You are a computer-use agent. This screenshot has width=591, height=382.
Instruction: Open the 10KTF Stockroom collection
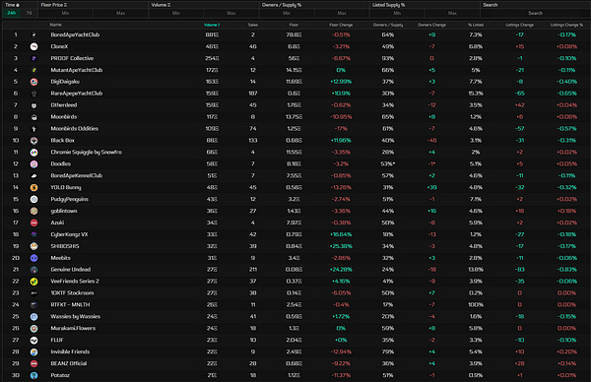[x=72, y=293]
